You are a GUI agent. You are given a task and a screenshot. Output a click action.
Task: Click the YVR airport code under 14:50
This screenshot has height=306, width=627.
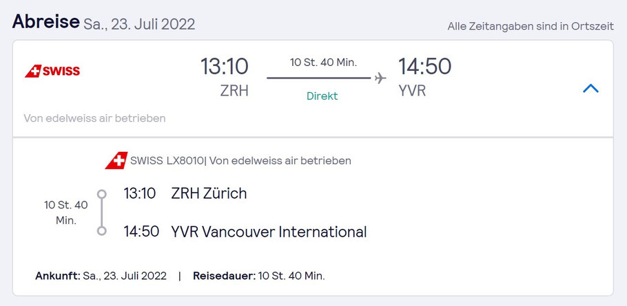click(412, 91)
